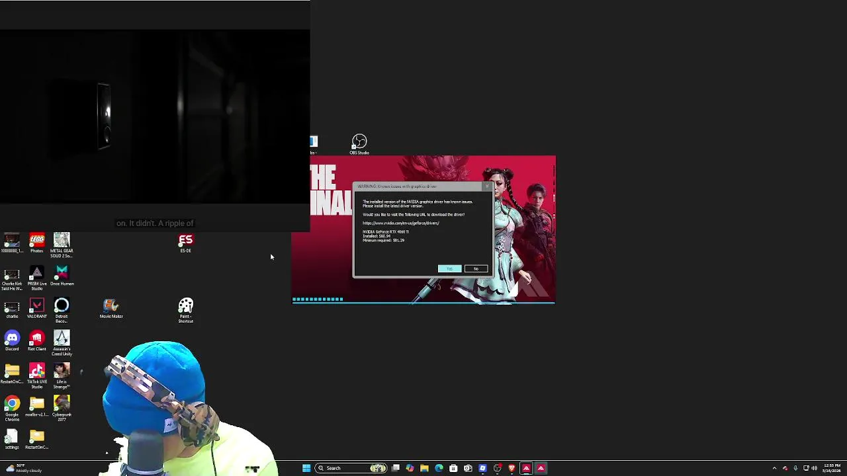Click the 'Minimum required' driver version line
Screen dimensions: 847x476
pos(383,241)
